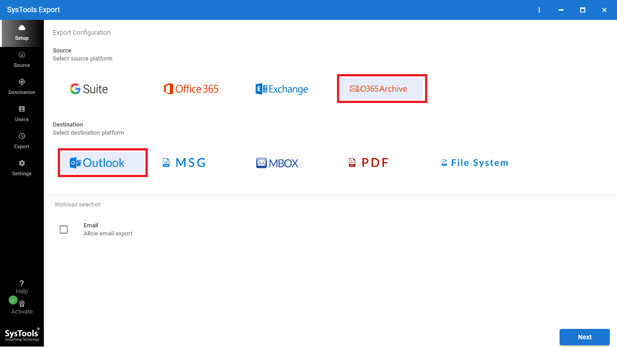Maximize the SysTools Export window

583,10
